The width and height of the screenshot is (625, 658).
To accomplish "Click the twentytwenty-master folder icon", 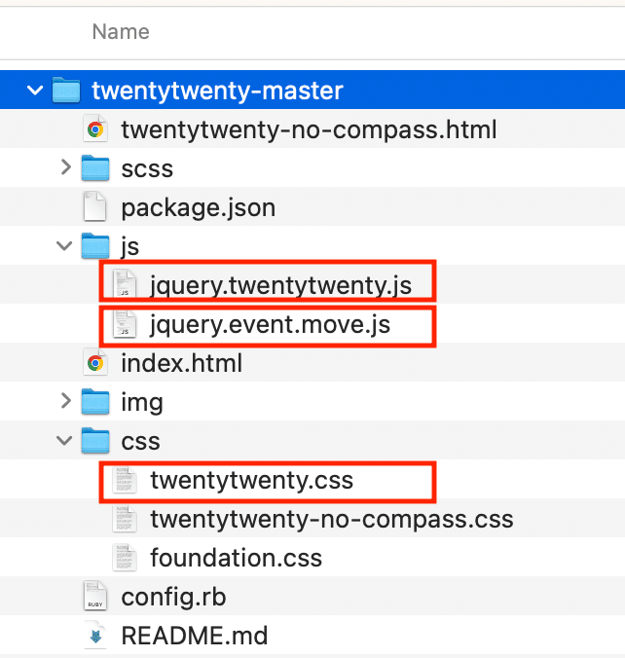I will point(66,90).
